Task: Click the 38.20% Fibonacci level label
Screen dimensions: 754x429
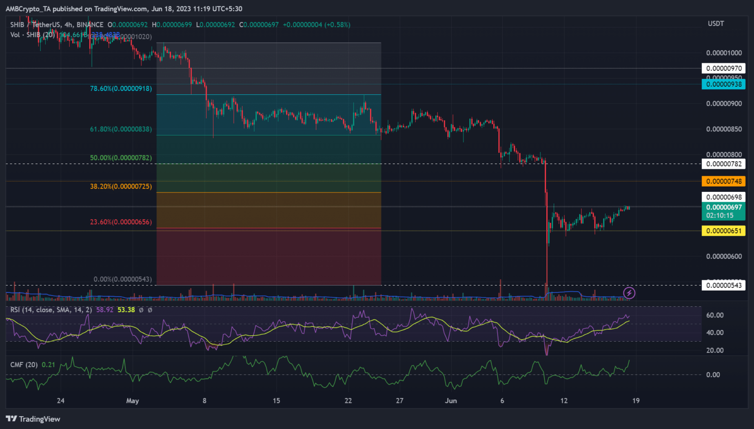Action: click(121, 187)
